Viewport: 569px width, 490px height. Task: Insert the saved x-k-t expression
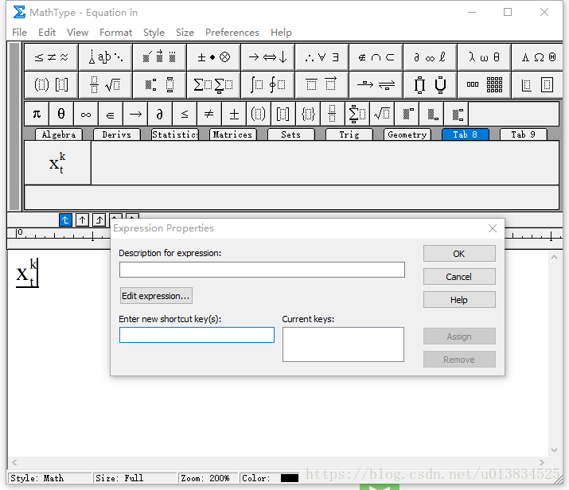click(57, 163)
